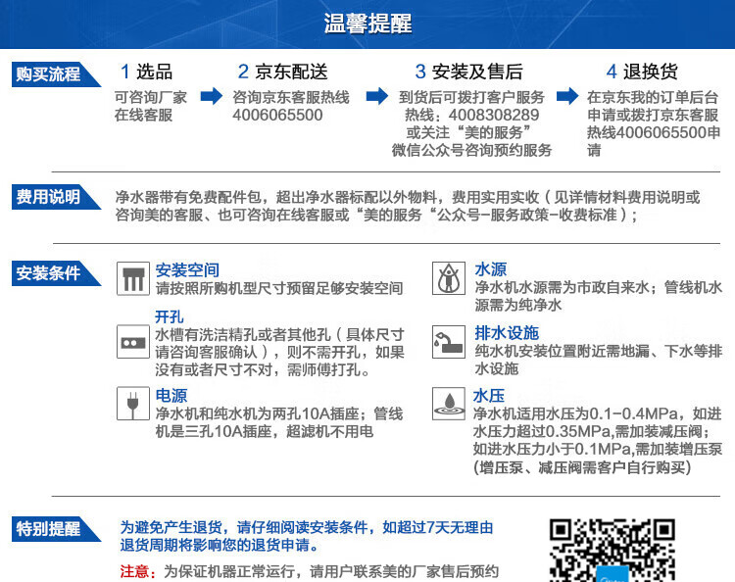This screenshot has height=582, width=735.
Task: Click the 排水设施 heading text
Action: pos(507,333)
